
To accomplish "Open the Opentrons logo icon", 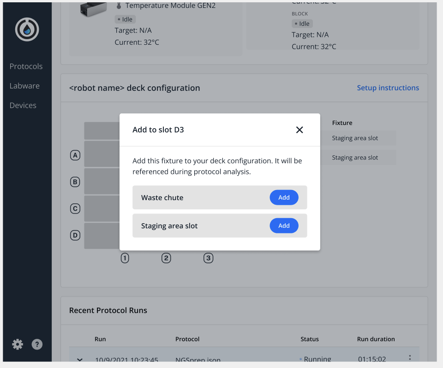I will point(27,29).
